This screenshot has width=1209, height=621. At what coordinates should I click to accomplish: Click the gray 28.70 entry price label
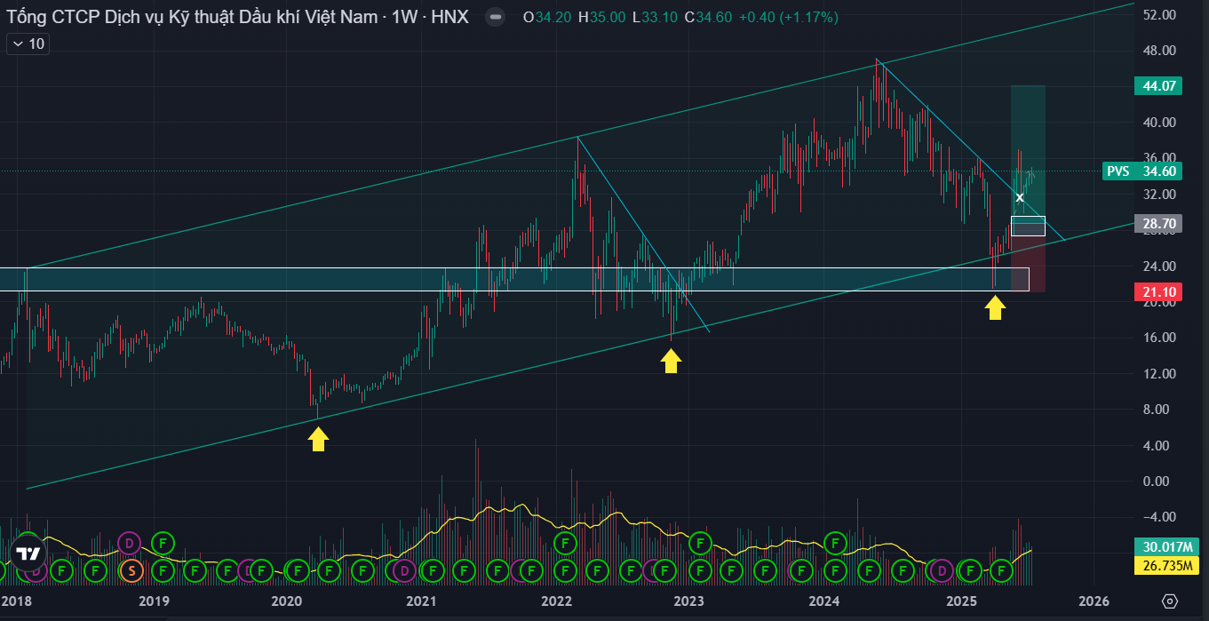coord(1157,225)
